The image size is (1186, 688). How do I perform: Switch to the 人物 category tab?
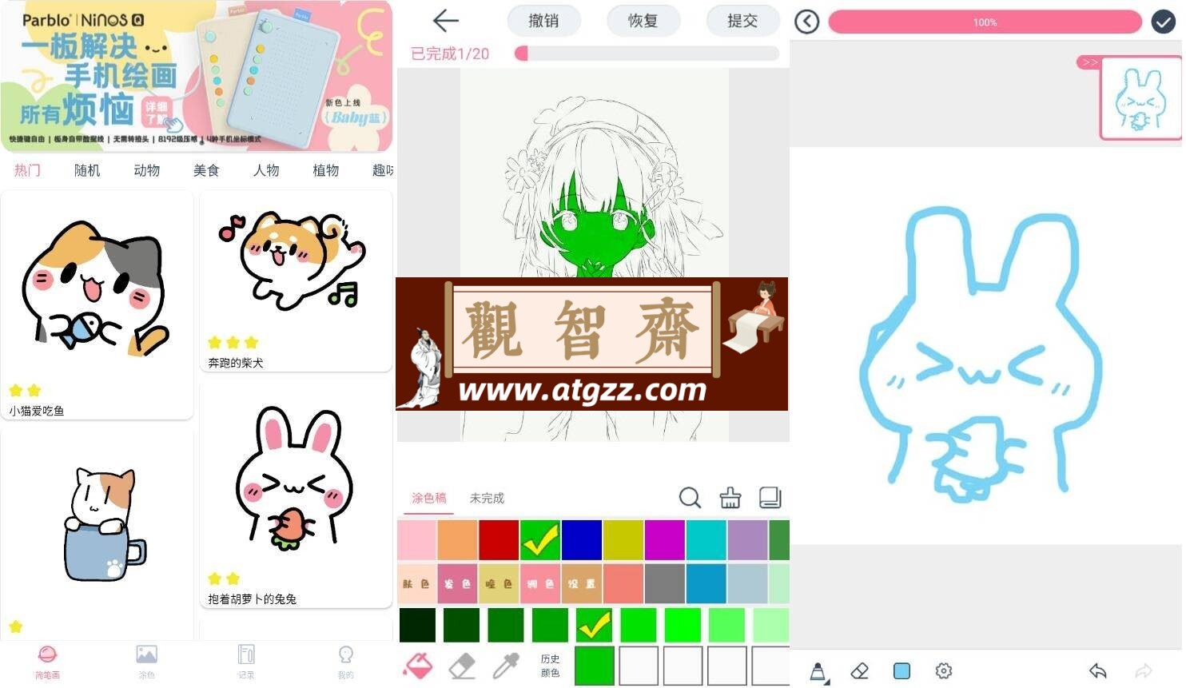(266, 170)
